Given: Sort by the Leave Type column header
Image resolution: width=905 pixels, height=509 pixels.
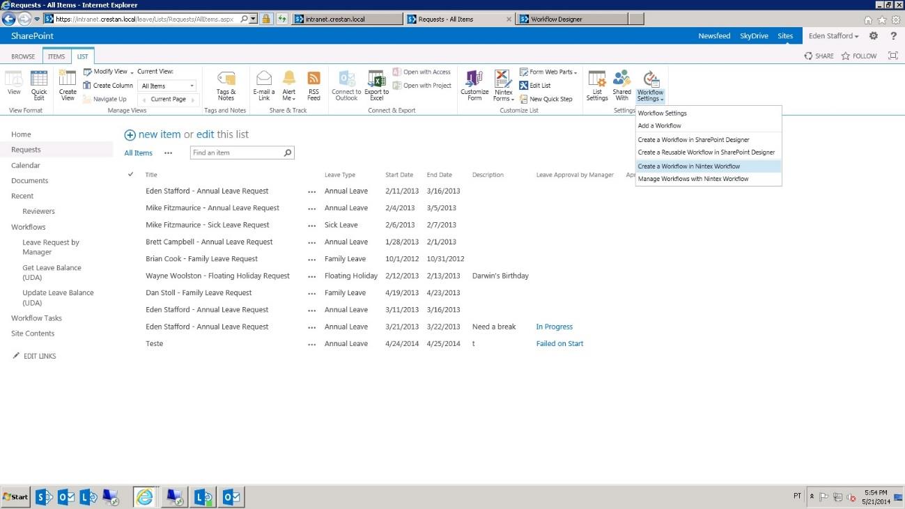Looking at the screenshot, I should click(340, 175).
